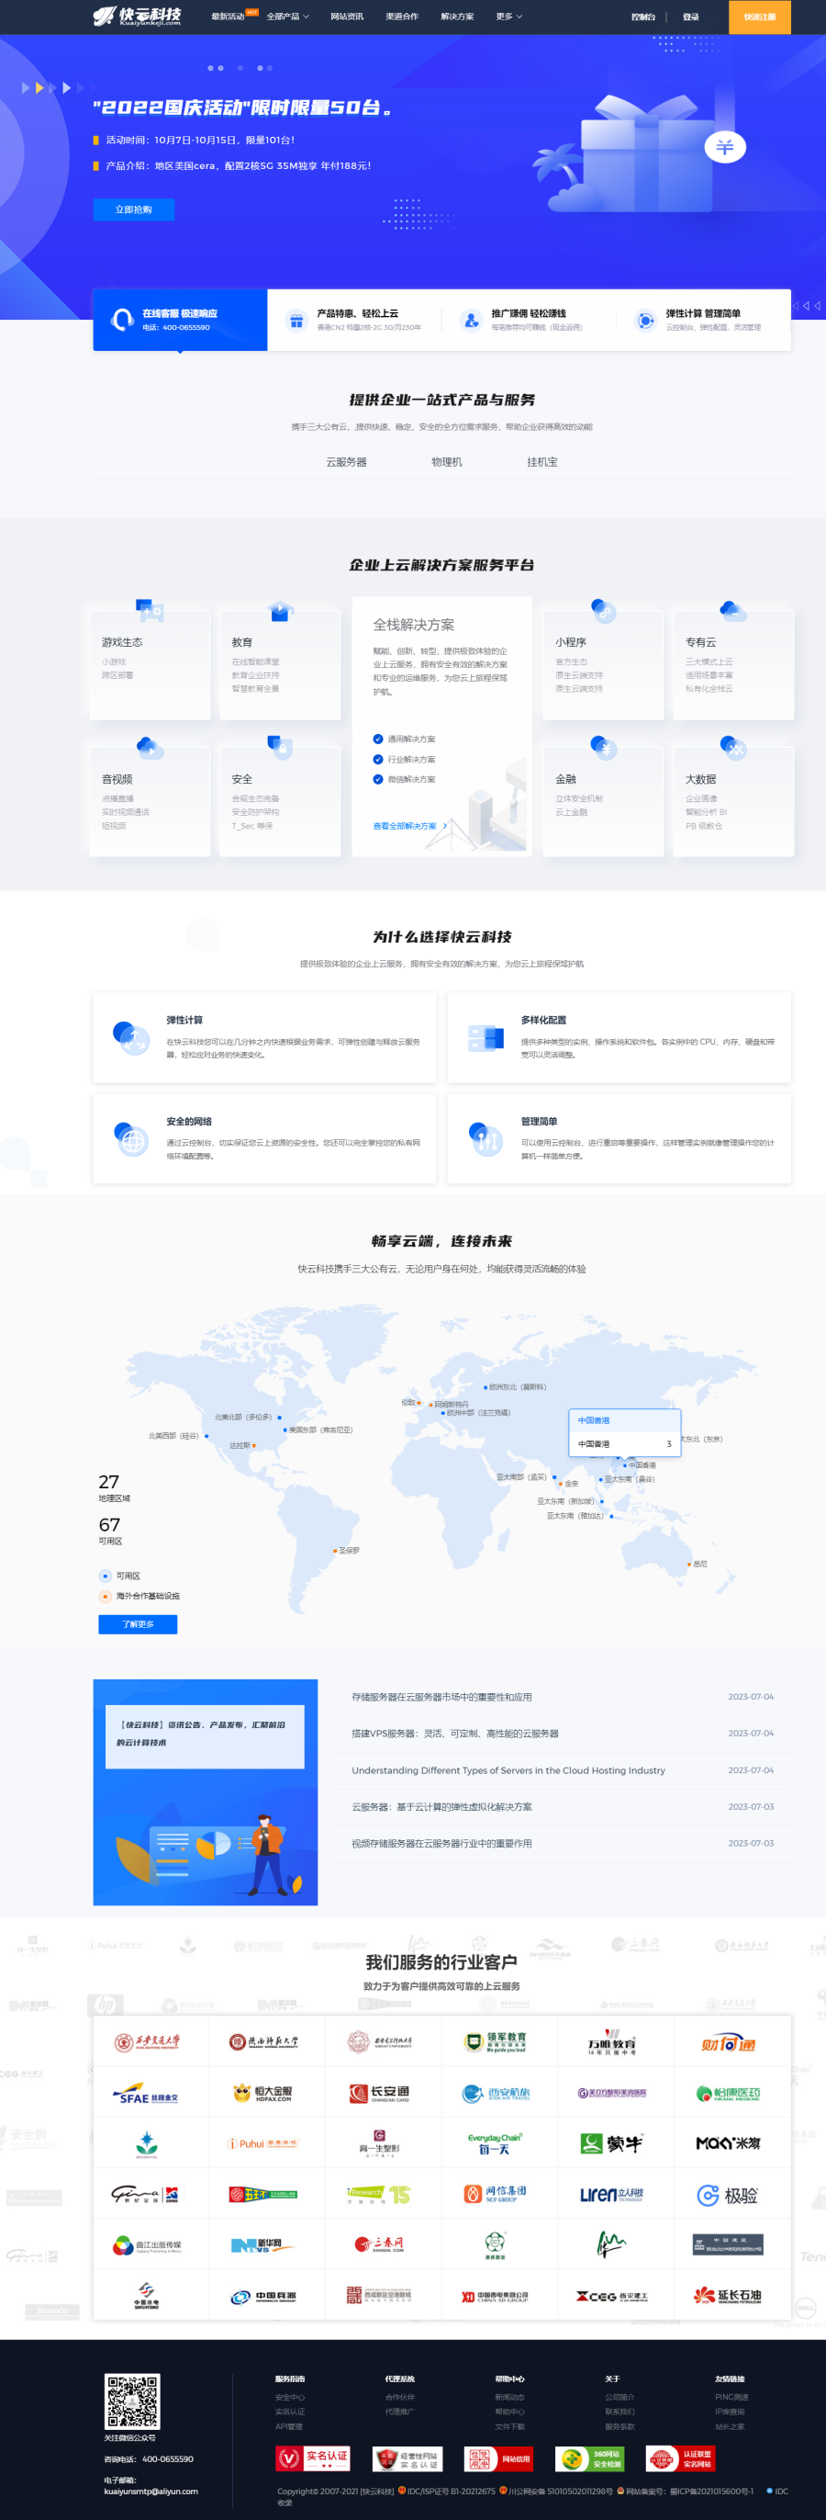
Task: Click the 快云科技 logo in header
Action: click(137, 17)
